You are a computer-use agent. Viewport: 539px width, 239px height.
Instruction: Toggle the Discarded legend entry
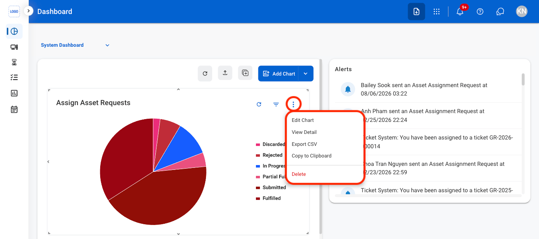pos(271,144)
